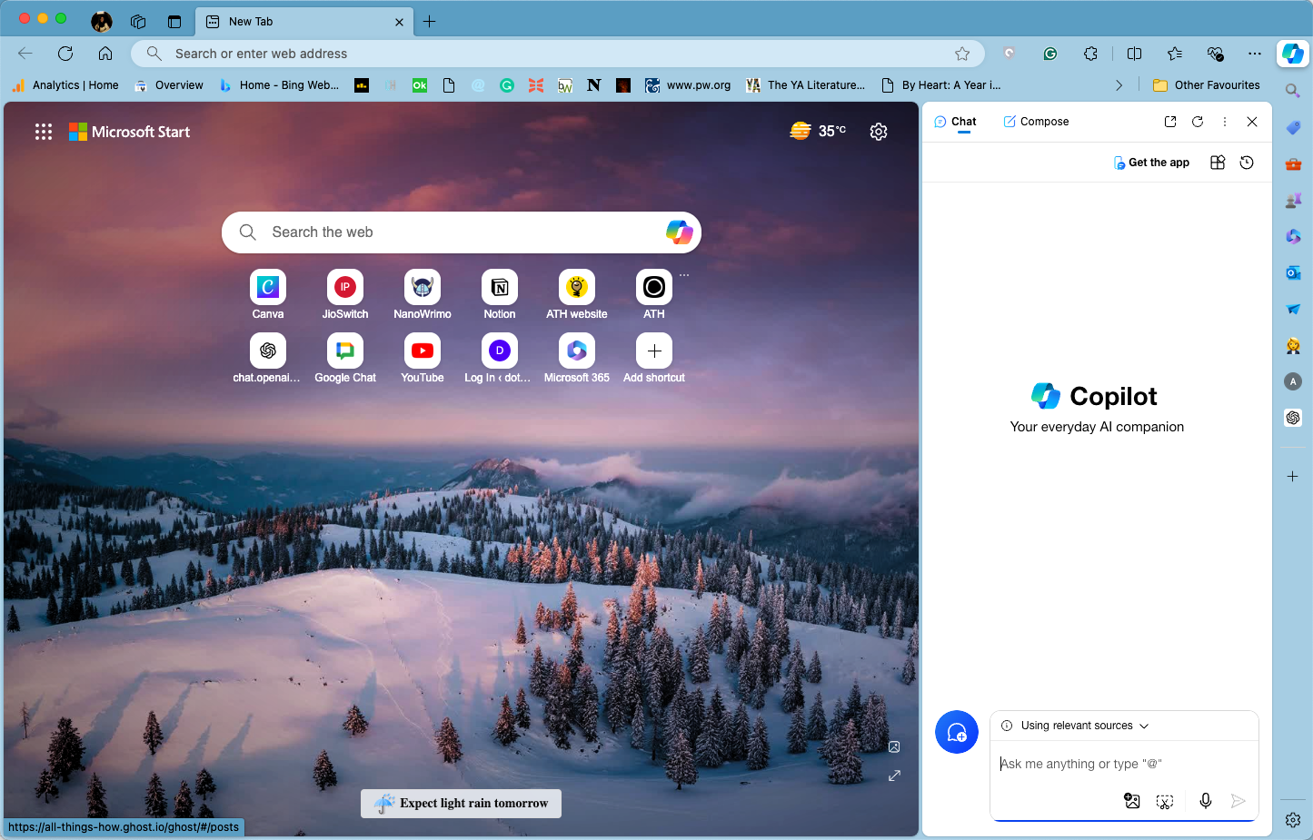Click Get the app link

(x=1151, y=163)
